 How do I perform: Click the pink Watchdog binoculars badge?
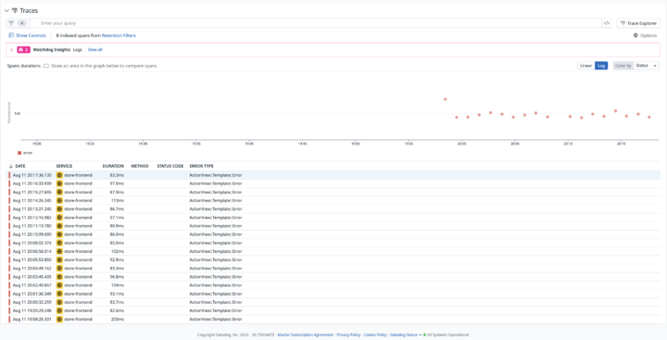pos(23,50)
